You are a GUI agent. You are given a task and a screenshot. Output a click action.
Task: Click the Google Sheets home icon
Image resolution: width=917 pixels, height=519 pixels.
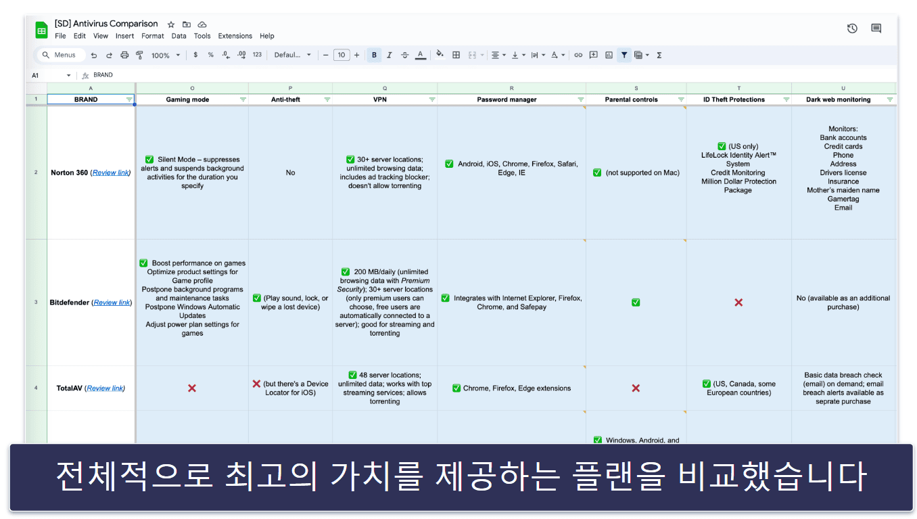[42, 30]
